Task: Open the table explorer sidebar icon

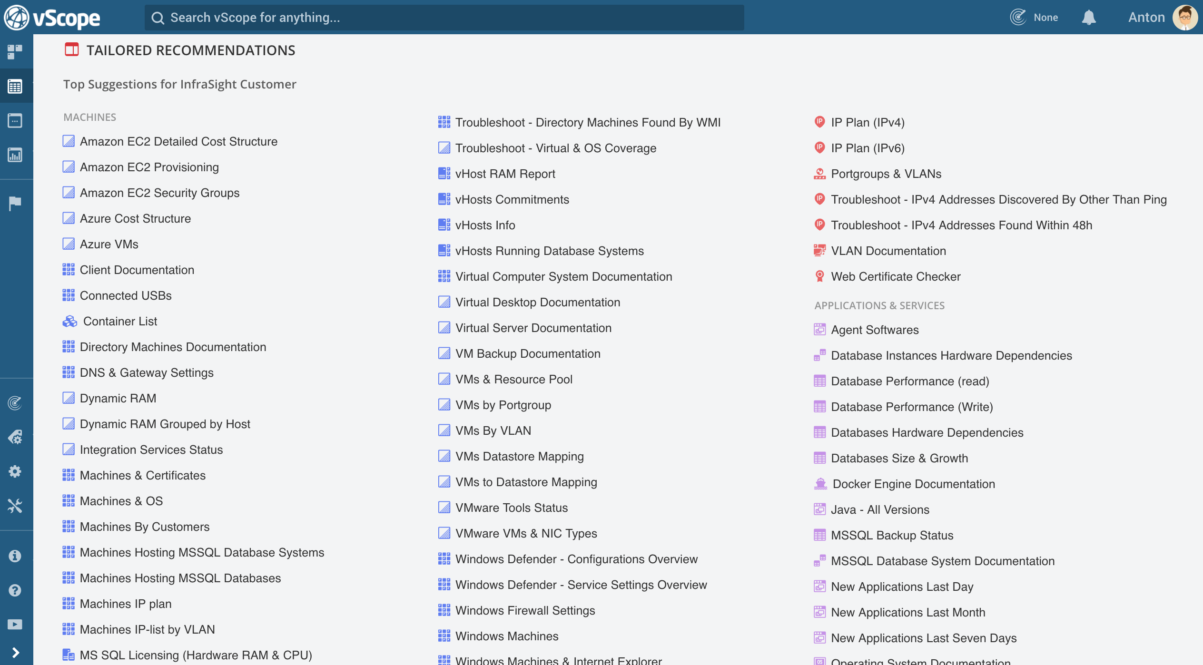Action: 15,86
